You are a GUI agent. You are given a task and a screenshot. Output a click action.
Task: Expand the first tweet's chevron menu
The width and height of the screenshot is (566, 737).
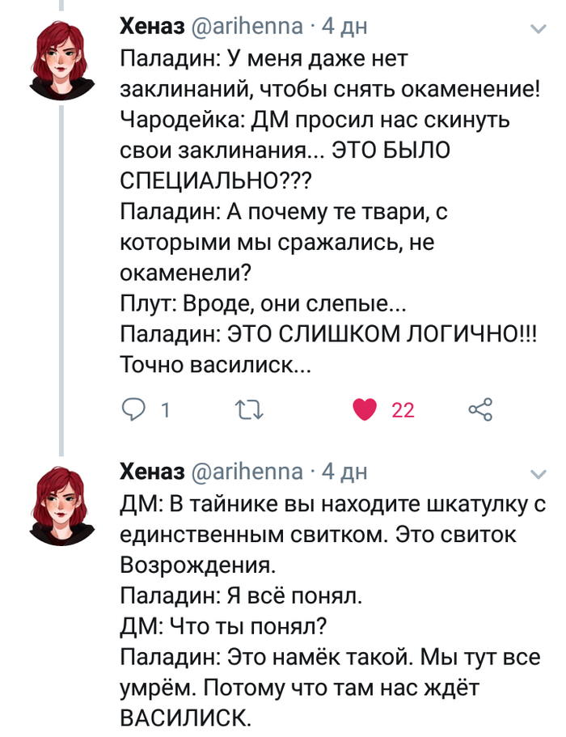click(538, 29)
